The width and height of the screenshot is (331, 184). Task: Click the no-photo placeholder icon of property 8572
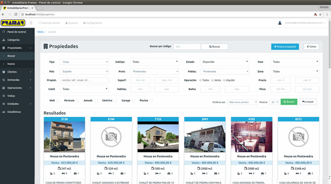[x=298, y=137]
